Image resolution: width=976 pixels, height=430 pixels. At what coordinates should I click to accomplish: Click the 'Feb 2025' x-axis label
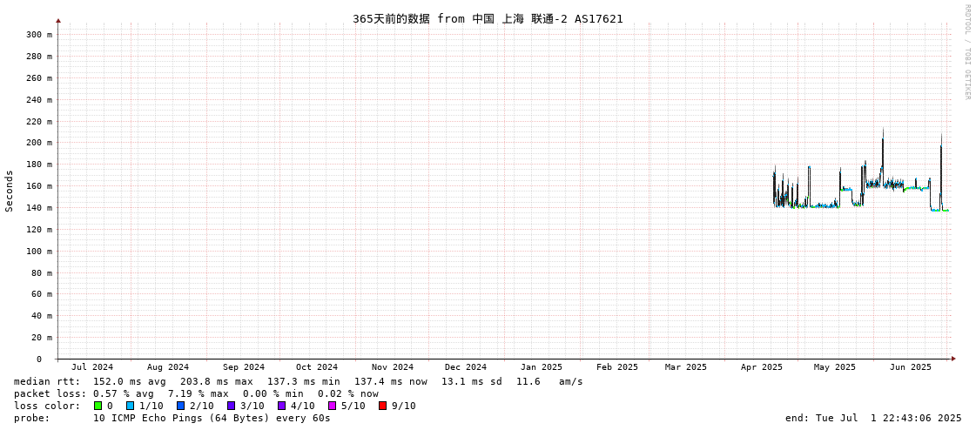point(616,367)
